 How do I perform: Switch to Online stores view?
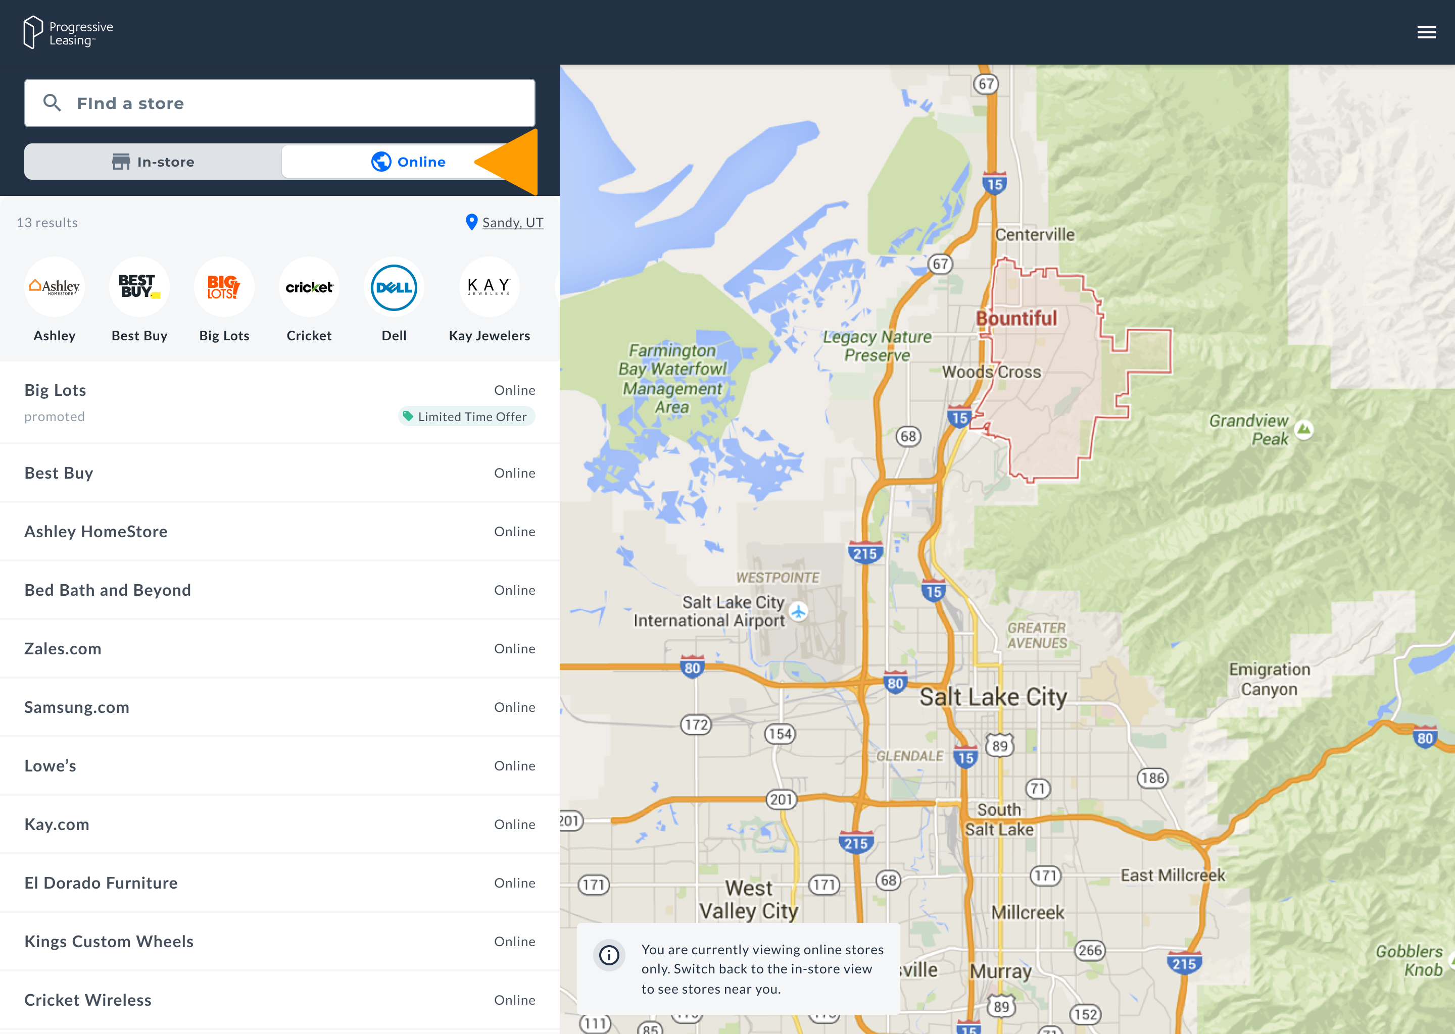pyautogui.click(x=408, y=162)
